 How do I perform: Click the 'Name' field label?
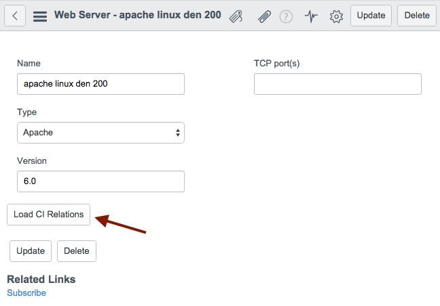[x=29, y=63]
